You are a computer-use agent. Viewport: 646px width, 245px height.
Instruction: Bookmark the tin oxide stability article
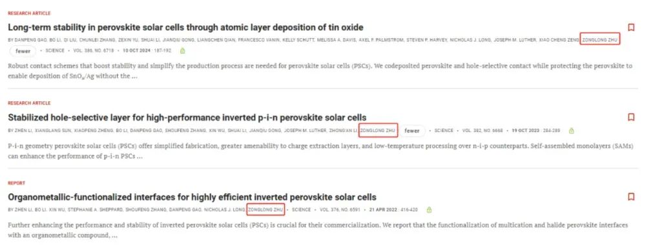pyautogui.click(x=630, y=28)
